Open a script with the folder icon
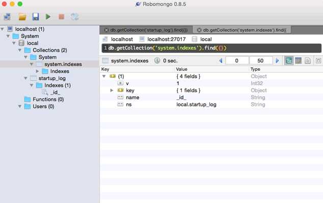This screenshot has width=323, height=203. pos(22,17)
